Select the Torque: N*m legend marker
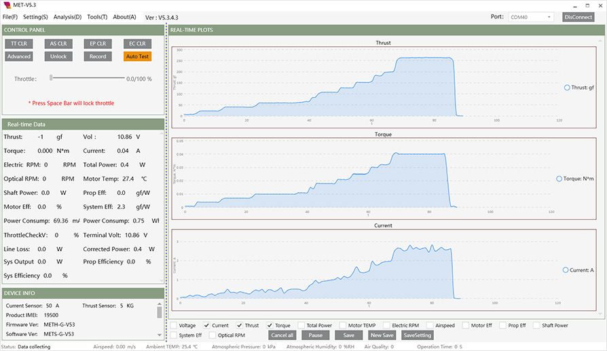Screen dimensions: 607x351 559,179
